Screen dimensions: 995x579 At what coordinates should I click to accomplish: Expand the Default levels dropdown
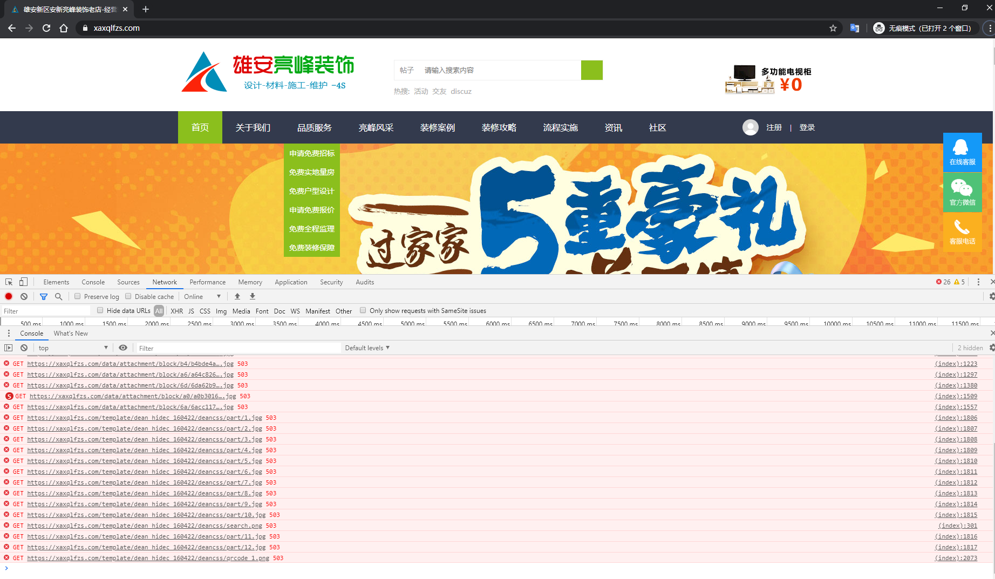pyautogui.click(x=367, y=348)
